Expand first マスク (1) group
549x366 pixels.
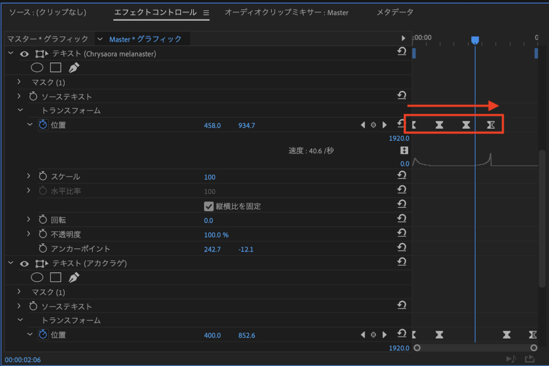[x=19, y=82]
